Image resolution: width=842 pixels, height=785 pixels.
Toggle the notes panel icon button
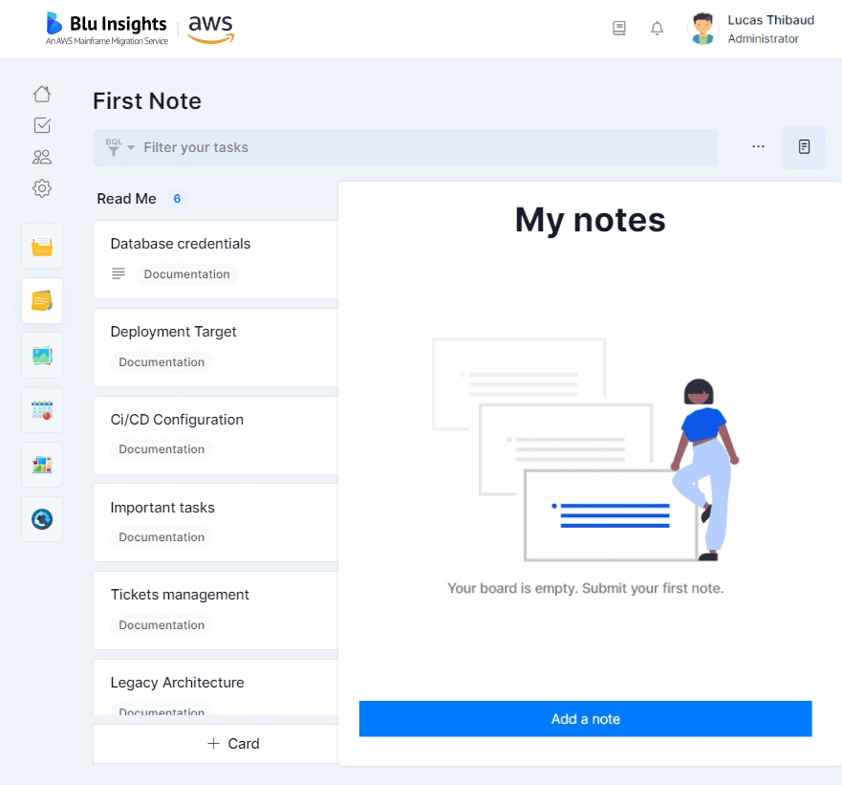click(804, 146)
